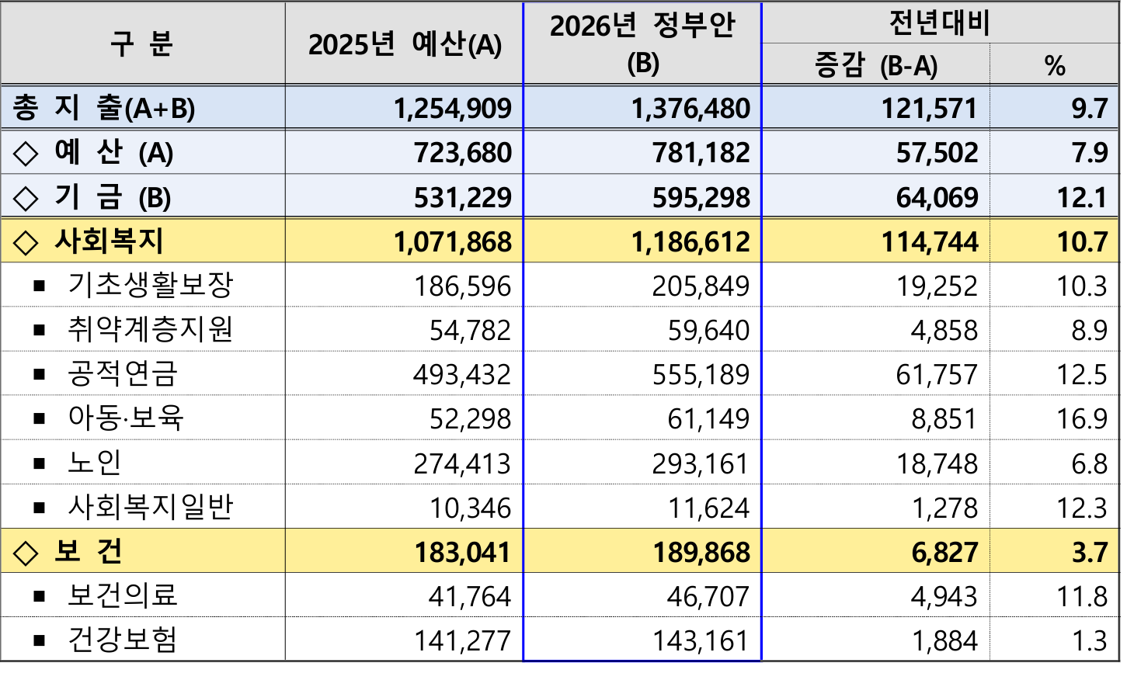Viewport: 1127px width, 673px height.
Task: Click the '증감 (B-A)' subheader
Action: tap(875, 65)
